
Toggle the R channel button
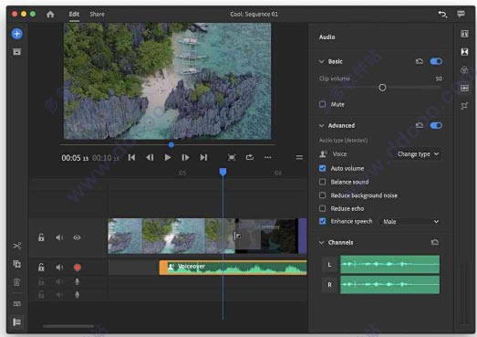[x=330, y=285]
